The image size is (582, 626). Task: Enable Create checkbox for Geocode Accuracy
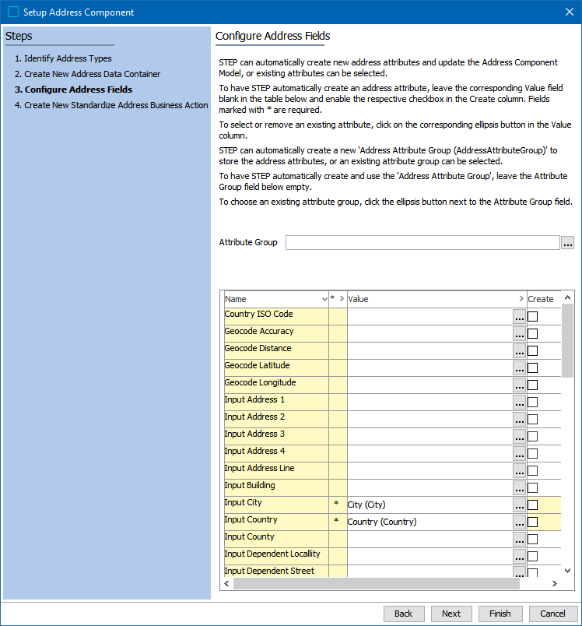(x=532, y=334)
